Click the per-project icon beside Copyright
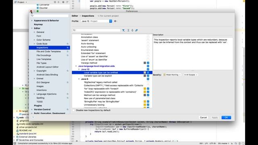Viewport: 258px width, 145px height. click(67, 71)
